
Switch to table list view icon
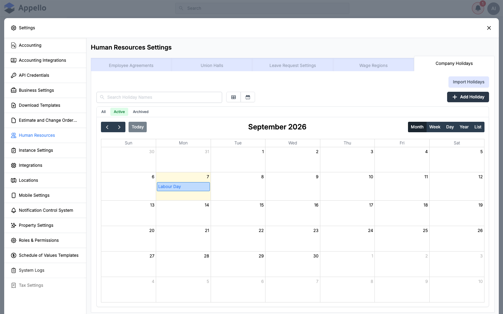pyautogui.click(x=233, y=97)
